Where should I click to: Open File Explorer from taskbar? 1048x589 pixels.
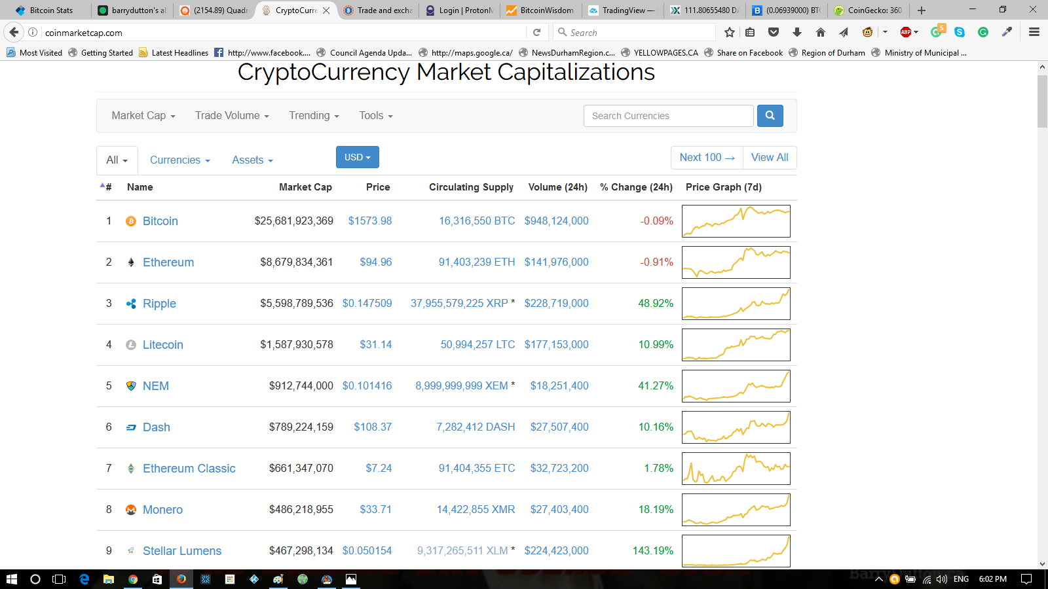(x=109, y=579)
